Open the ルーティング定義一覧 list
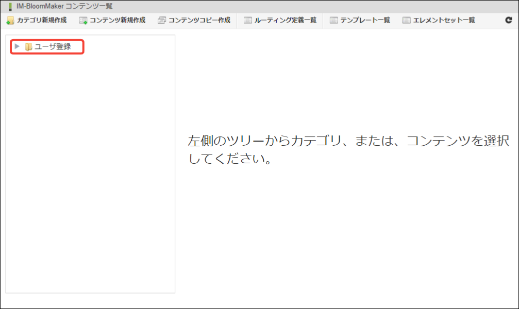The width and height of the screenshot is (519, 309). coord(280,20)
